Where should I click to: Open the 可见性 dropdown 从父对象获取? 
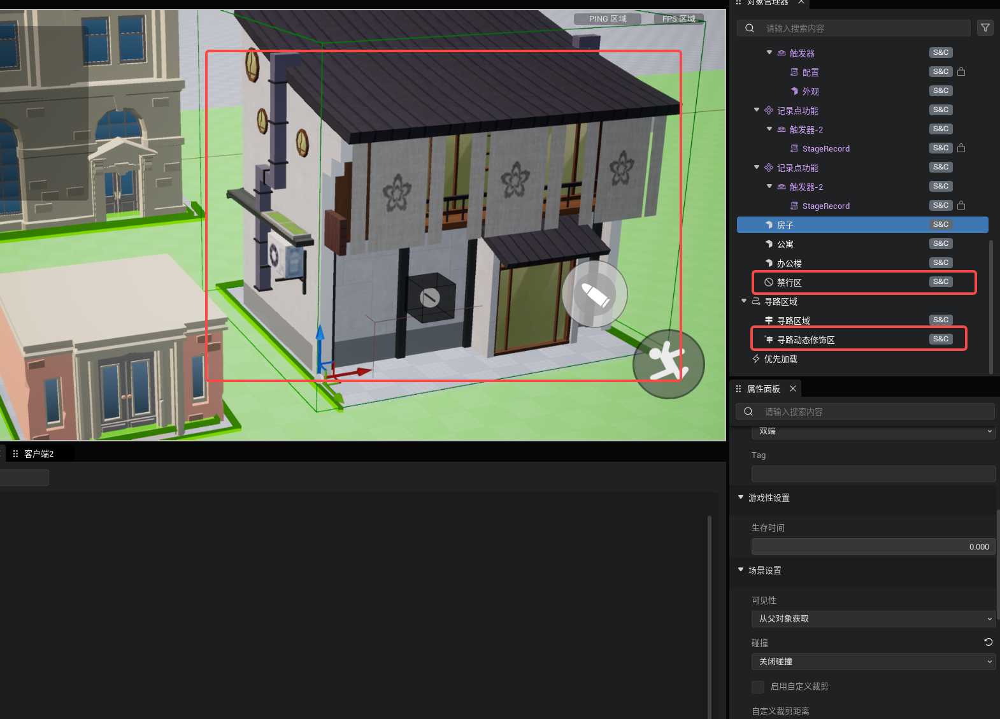click(x=873, y=619)
